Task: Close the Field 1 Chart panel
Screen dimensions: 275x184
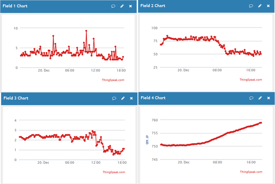Action: click(x=131, y=6)
